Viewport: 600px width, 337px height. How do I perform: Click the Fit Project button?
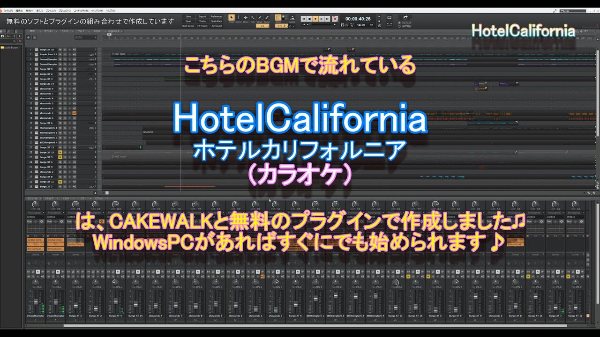click(x=202, y=26)
